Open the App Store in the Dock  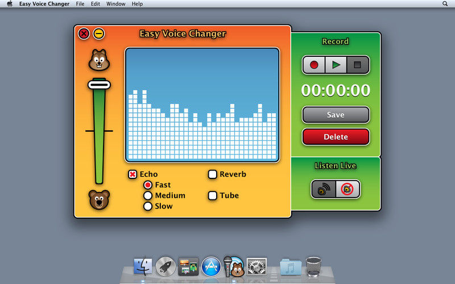(x=211, y=266)
